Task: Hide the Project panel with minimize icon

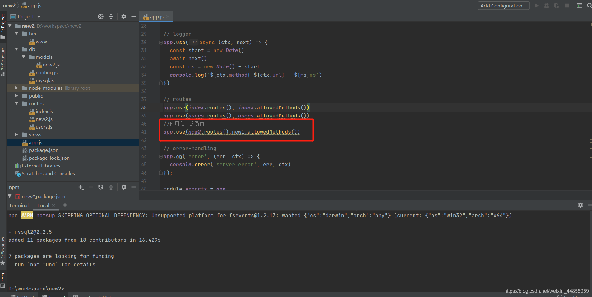Action: tap(134, 17)
